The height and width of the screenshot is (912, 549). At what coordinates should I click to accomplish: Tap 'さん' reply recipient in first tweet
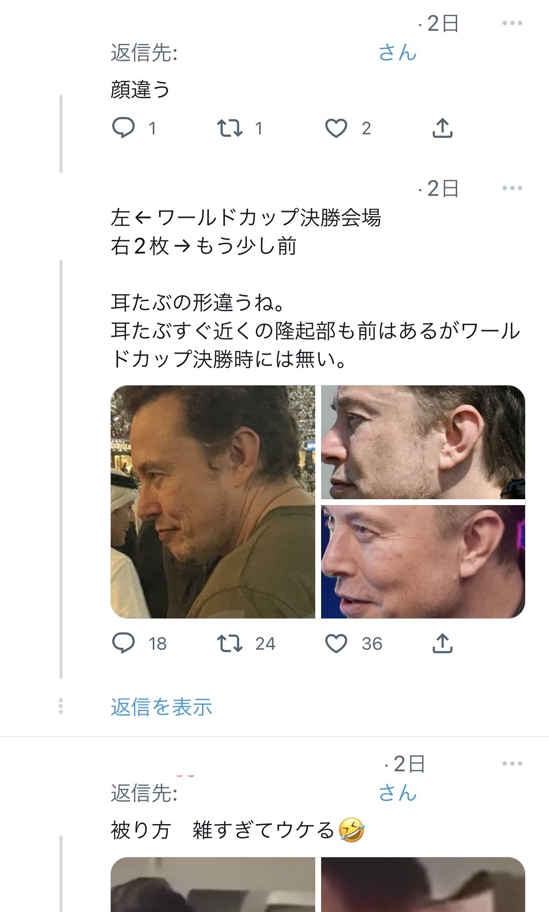tap(397, 52)
